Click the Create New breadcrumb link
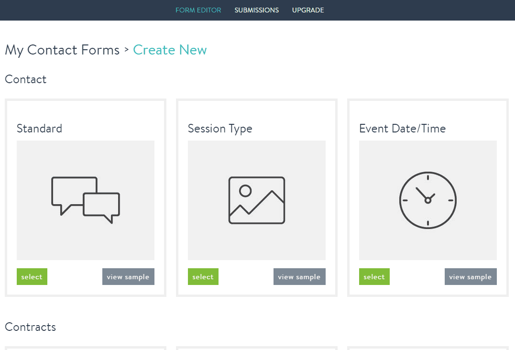The width and height of the screenshot is (515, 350). coord(170,49)
